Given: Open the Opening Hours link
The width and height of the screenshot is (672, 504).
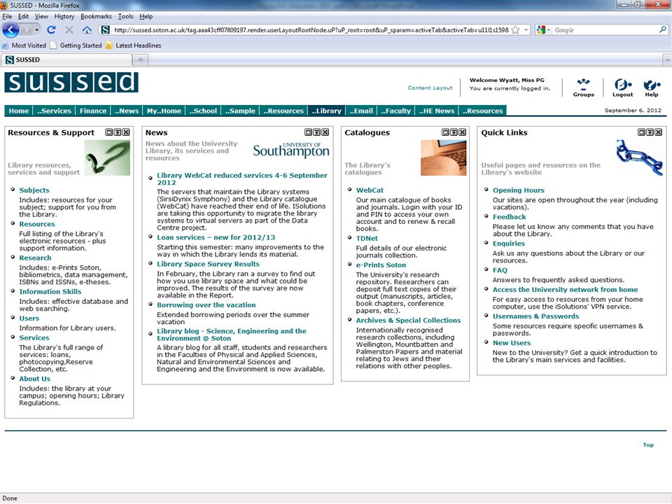Looking at the screenshot, I should (518, 190).
